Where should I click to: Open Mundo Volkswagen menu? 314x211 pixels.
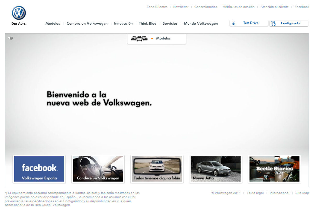(201, 24)
